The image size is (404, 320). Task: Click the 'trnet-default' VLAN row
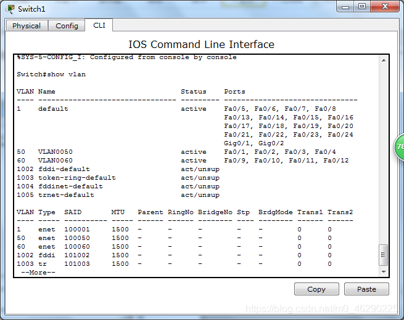(118, 195)
